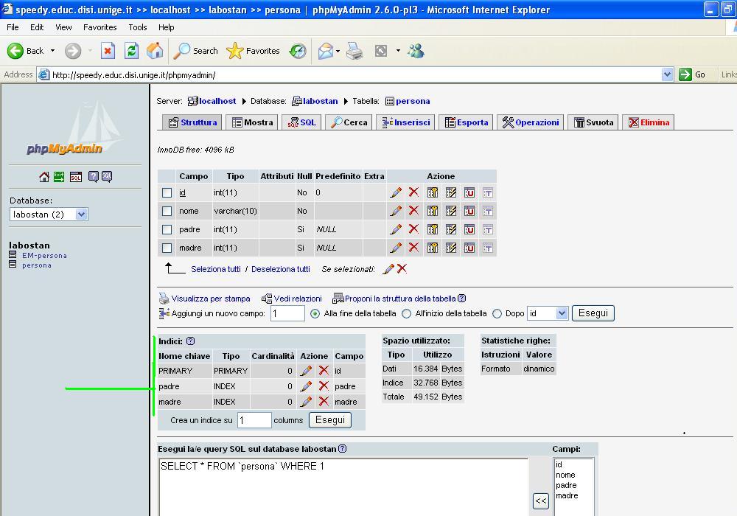Check the checkbox for madre field

pos(167,248)
